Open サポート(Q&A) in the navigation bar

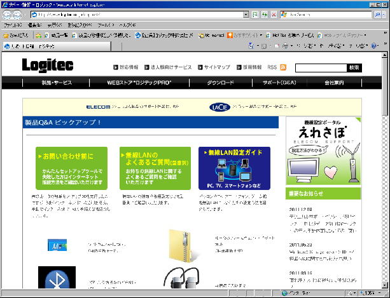click(x=279, y=83)
